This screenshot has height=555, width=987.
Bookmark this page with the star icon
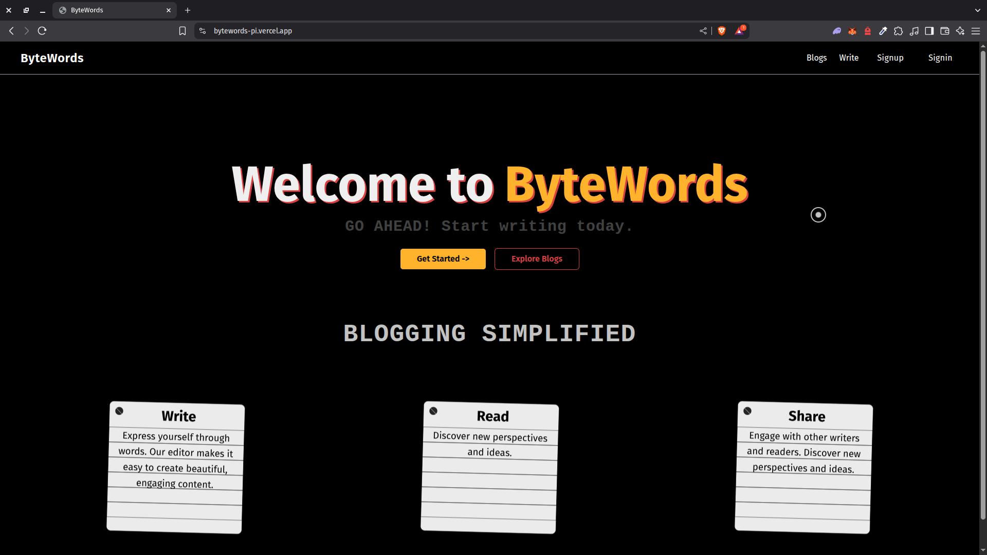tap(182, 31)
